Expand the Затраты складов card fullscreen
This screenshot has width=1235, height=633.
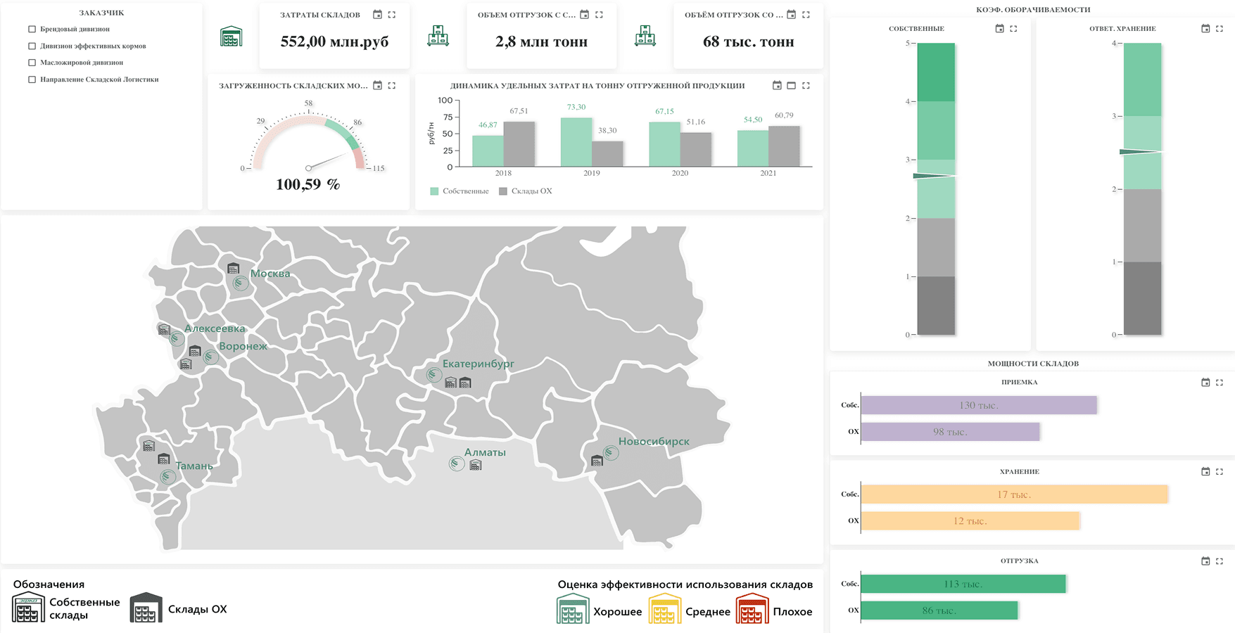[392, 15]
